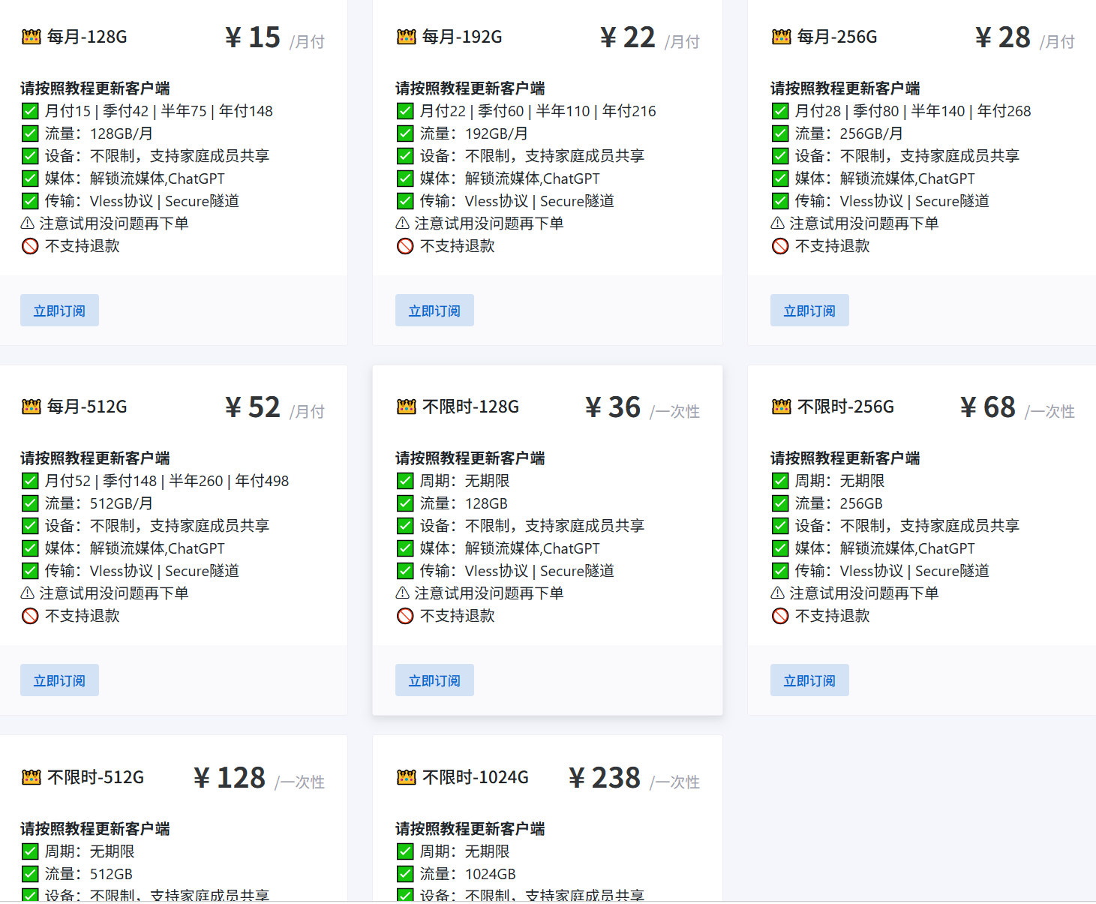Click the crown icon beside 不限时-512G
Viewport: 1096px width, 904px height.
[31, 777]
